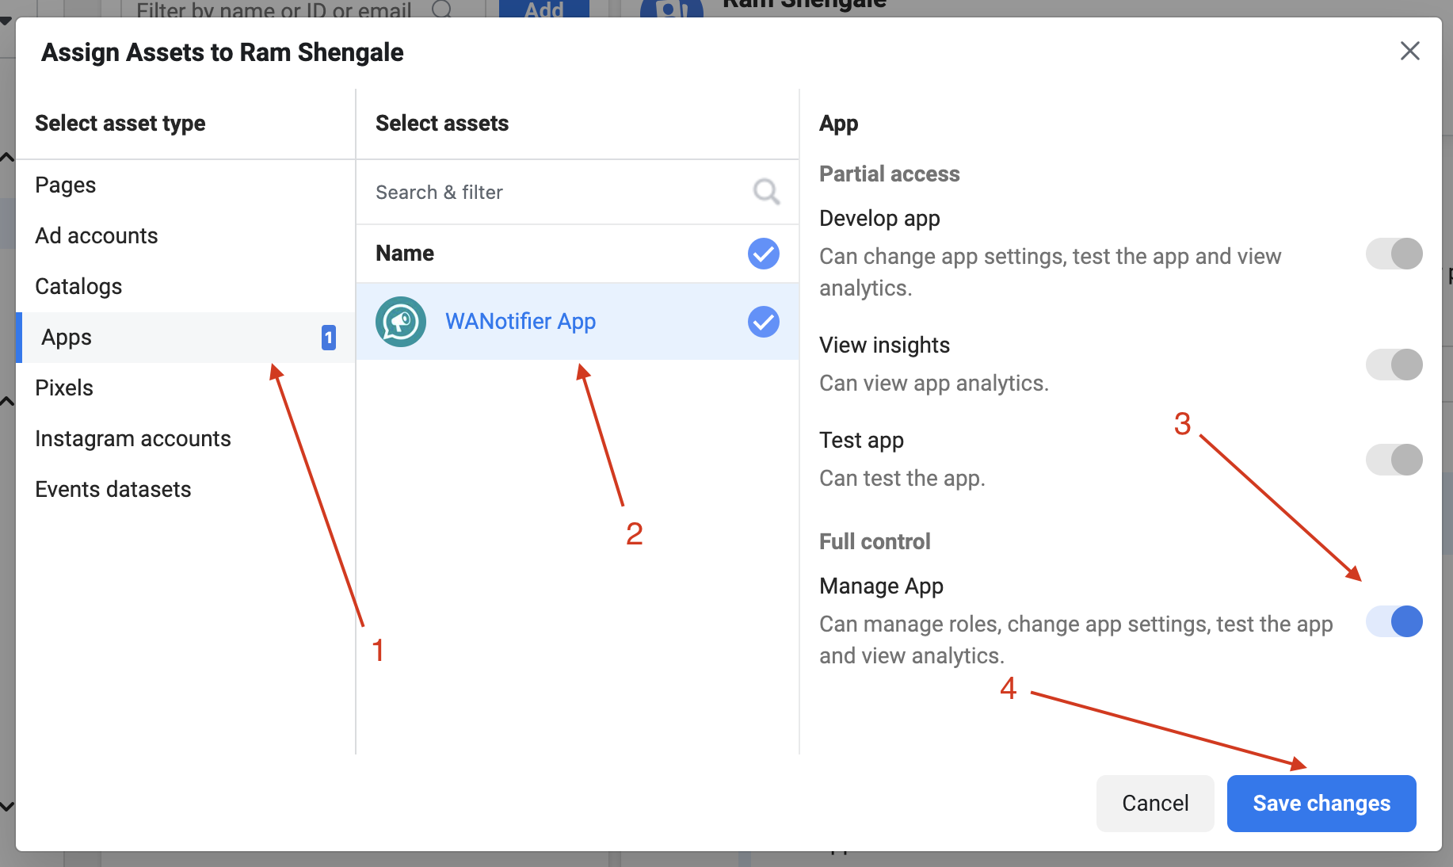Open the Catalogs asset type
The image size is (1453, 867).
[x=185, y=287]
